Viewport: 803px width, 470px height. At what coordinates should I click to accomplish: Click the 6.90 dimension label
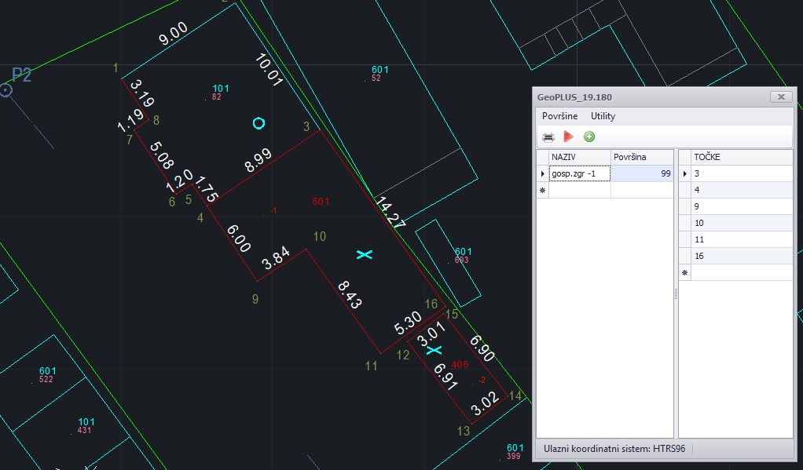[x=482, y=348]
